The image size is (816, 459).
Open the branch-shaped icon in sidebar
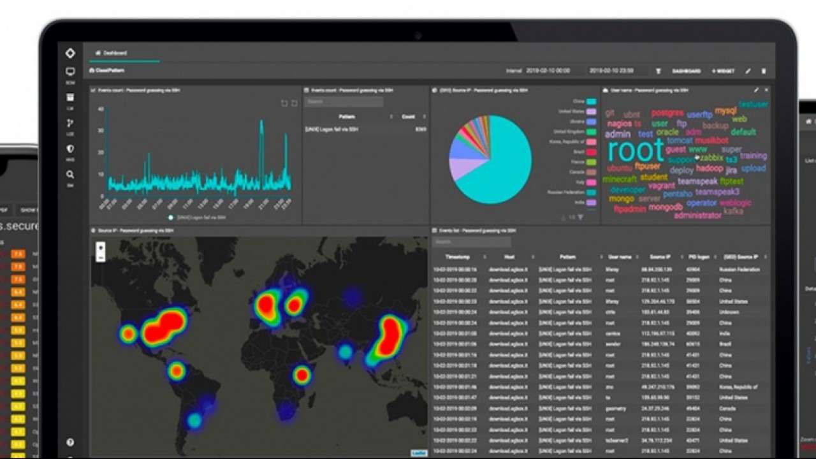70,124
